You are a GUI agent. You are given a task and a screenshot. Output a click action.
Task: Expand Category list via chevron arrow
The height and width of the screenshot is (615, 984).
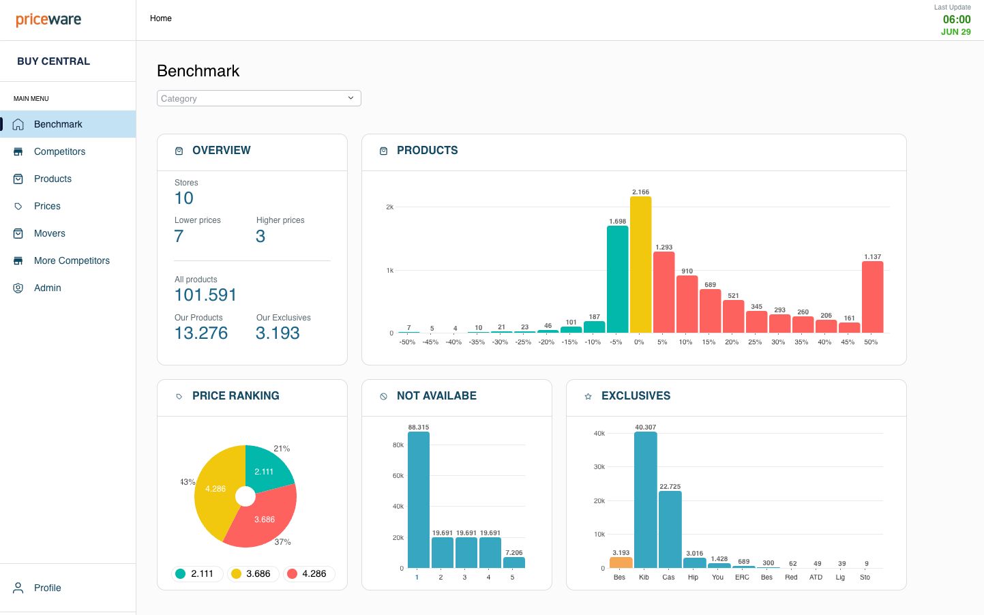click(351, 98)
